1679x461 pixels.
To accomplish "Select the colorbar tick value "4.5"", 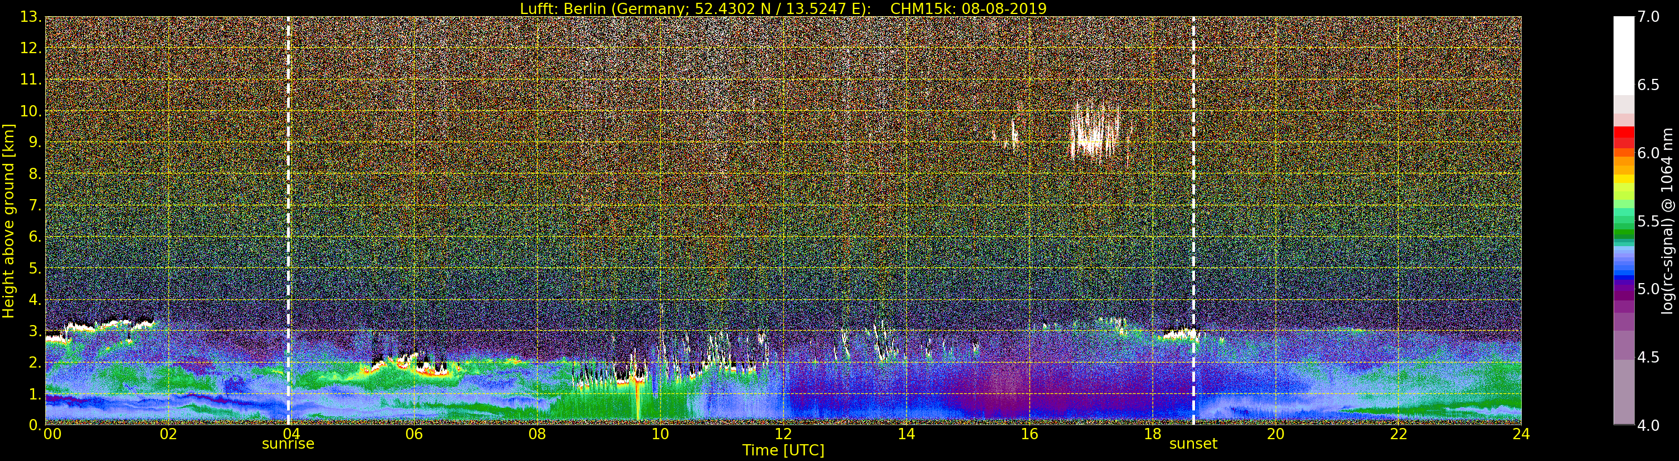I will (x=1648, y=357).
